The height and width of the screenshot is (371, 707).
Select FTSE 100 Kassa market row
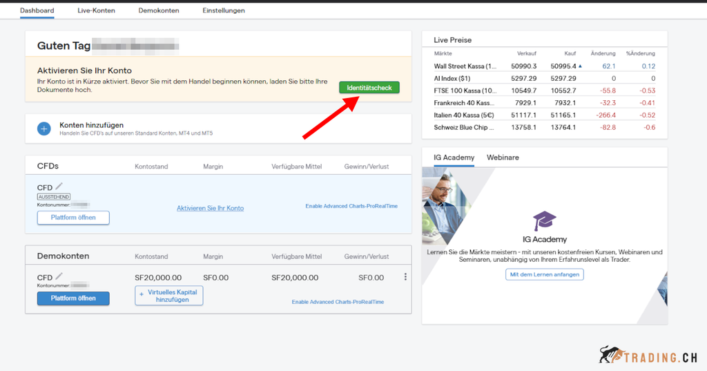click(545, 91)
